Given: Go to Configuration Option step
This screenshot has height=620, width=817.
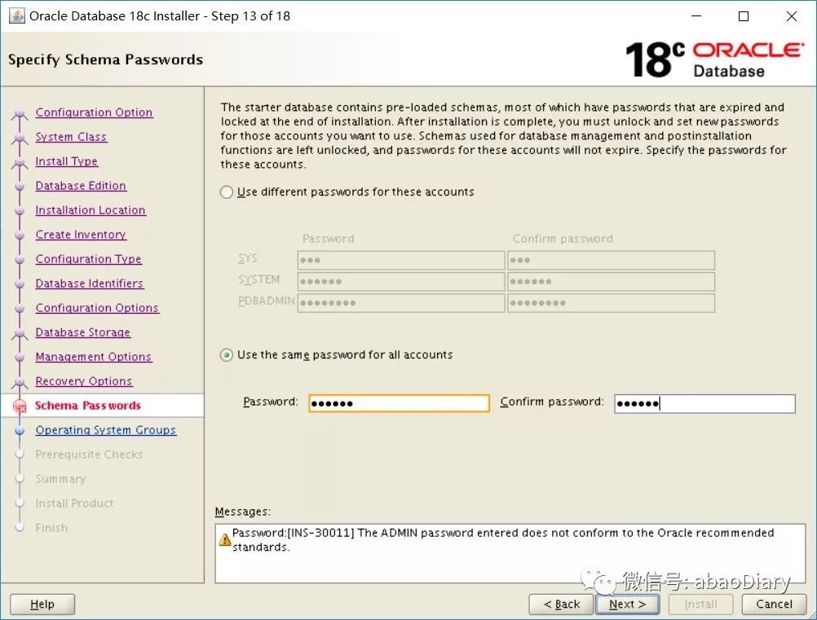Looking at the screenshot, I should click(x=95, y=112).
